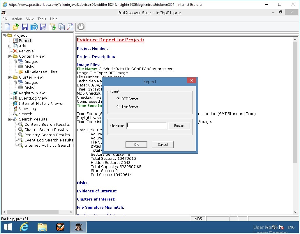Click the Report tree icon
The width and height of the screenshot is (300, 234).
click(15, 40)
